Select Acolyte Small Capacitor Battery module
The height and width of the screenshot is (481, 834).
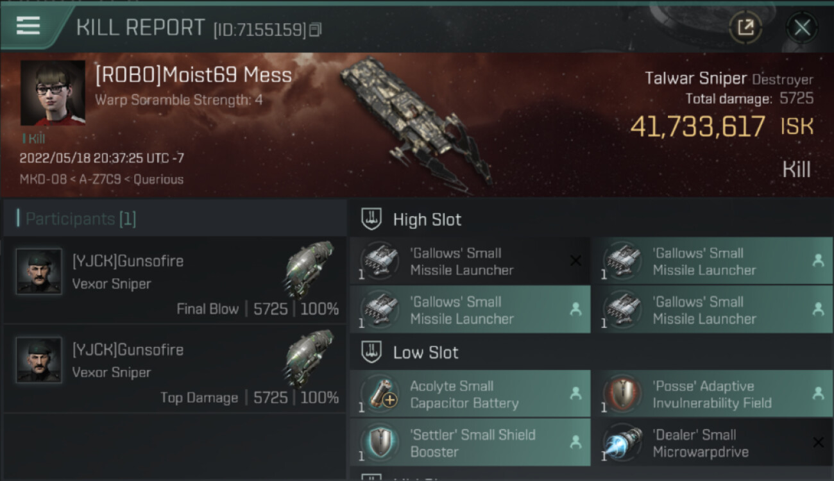[x=470, y=394]
